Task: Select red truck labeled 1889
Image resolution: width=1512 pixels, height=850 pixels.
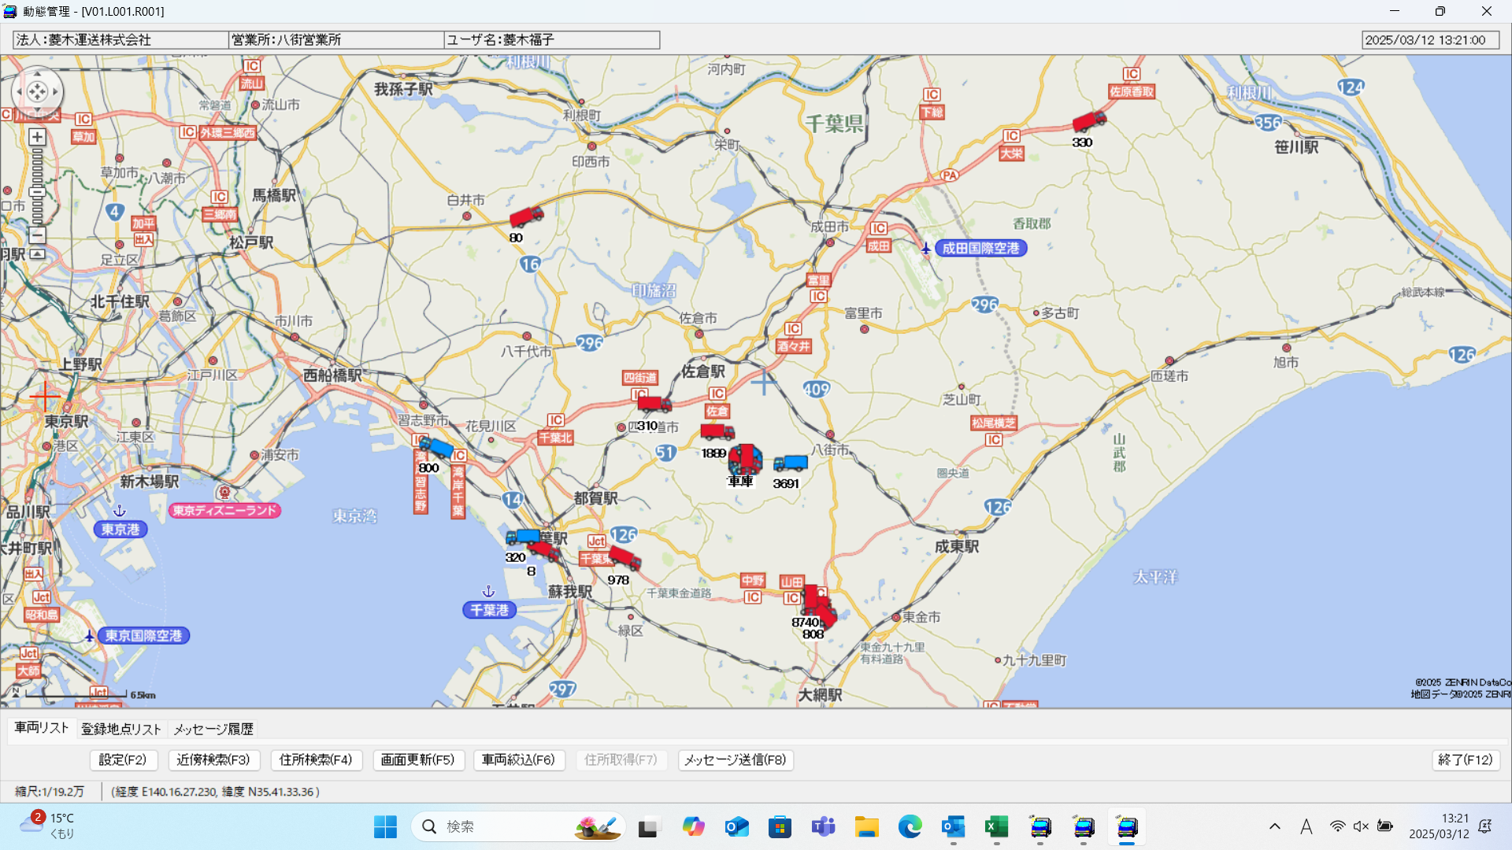Action: tap(717, 432)
